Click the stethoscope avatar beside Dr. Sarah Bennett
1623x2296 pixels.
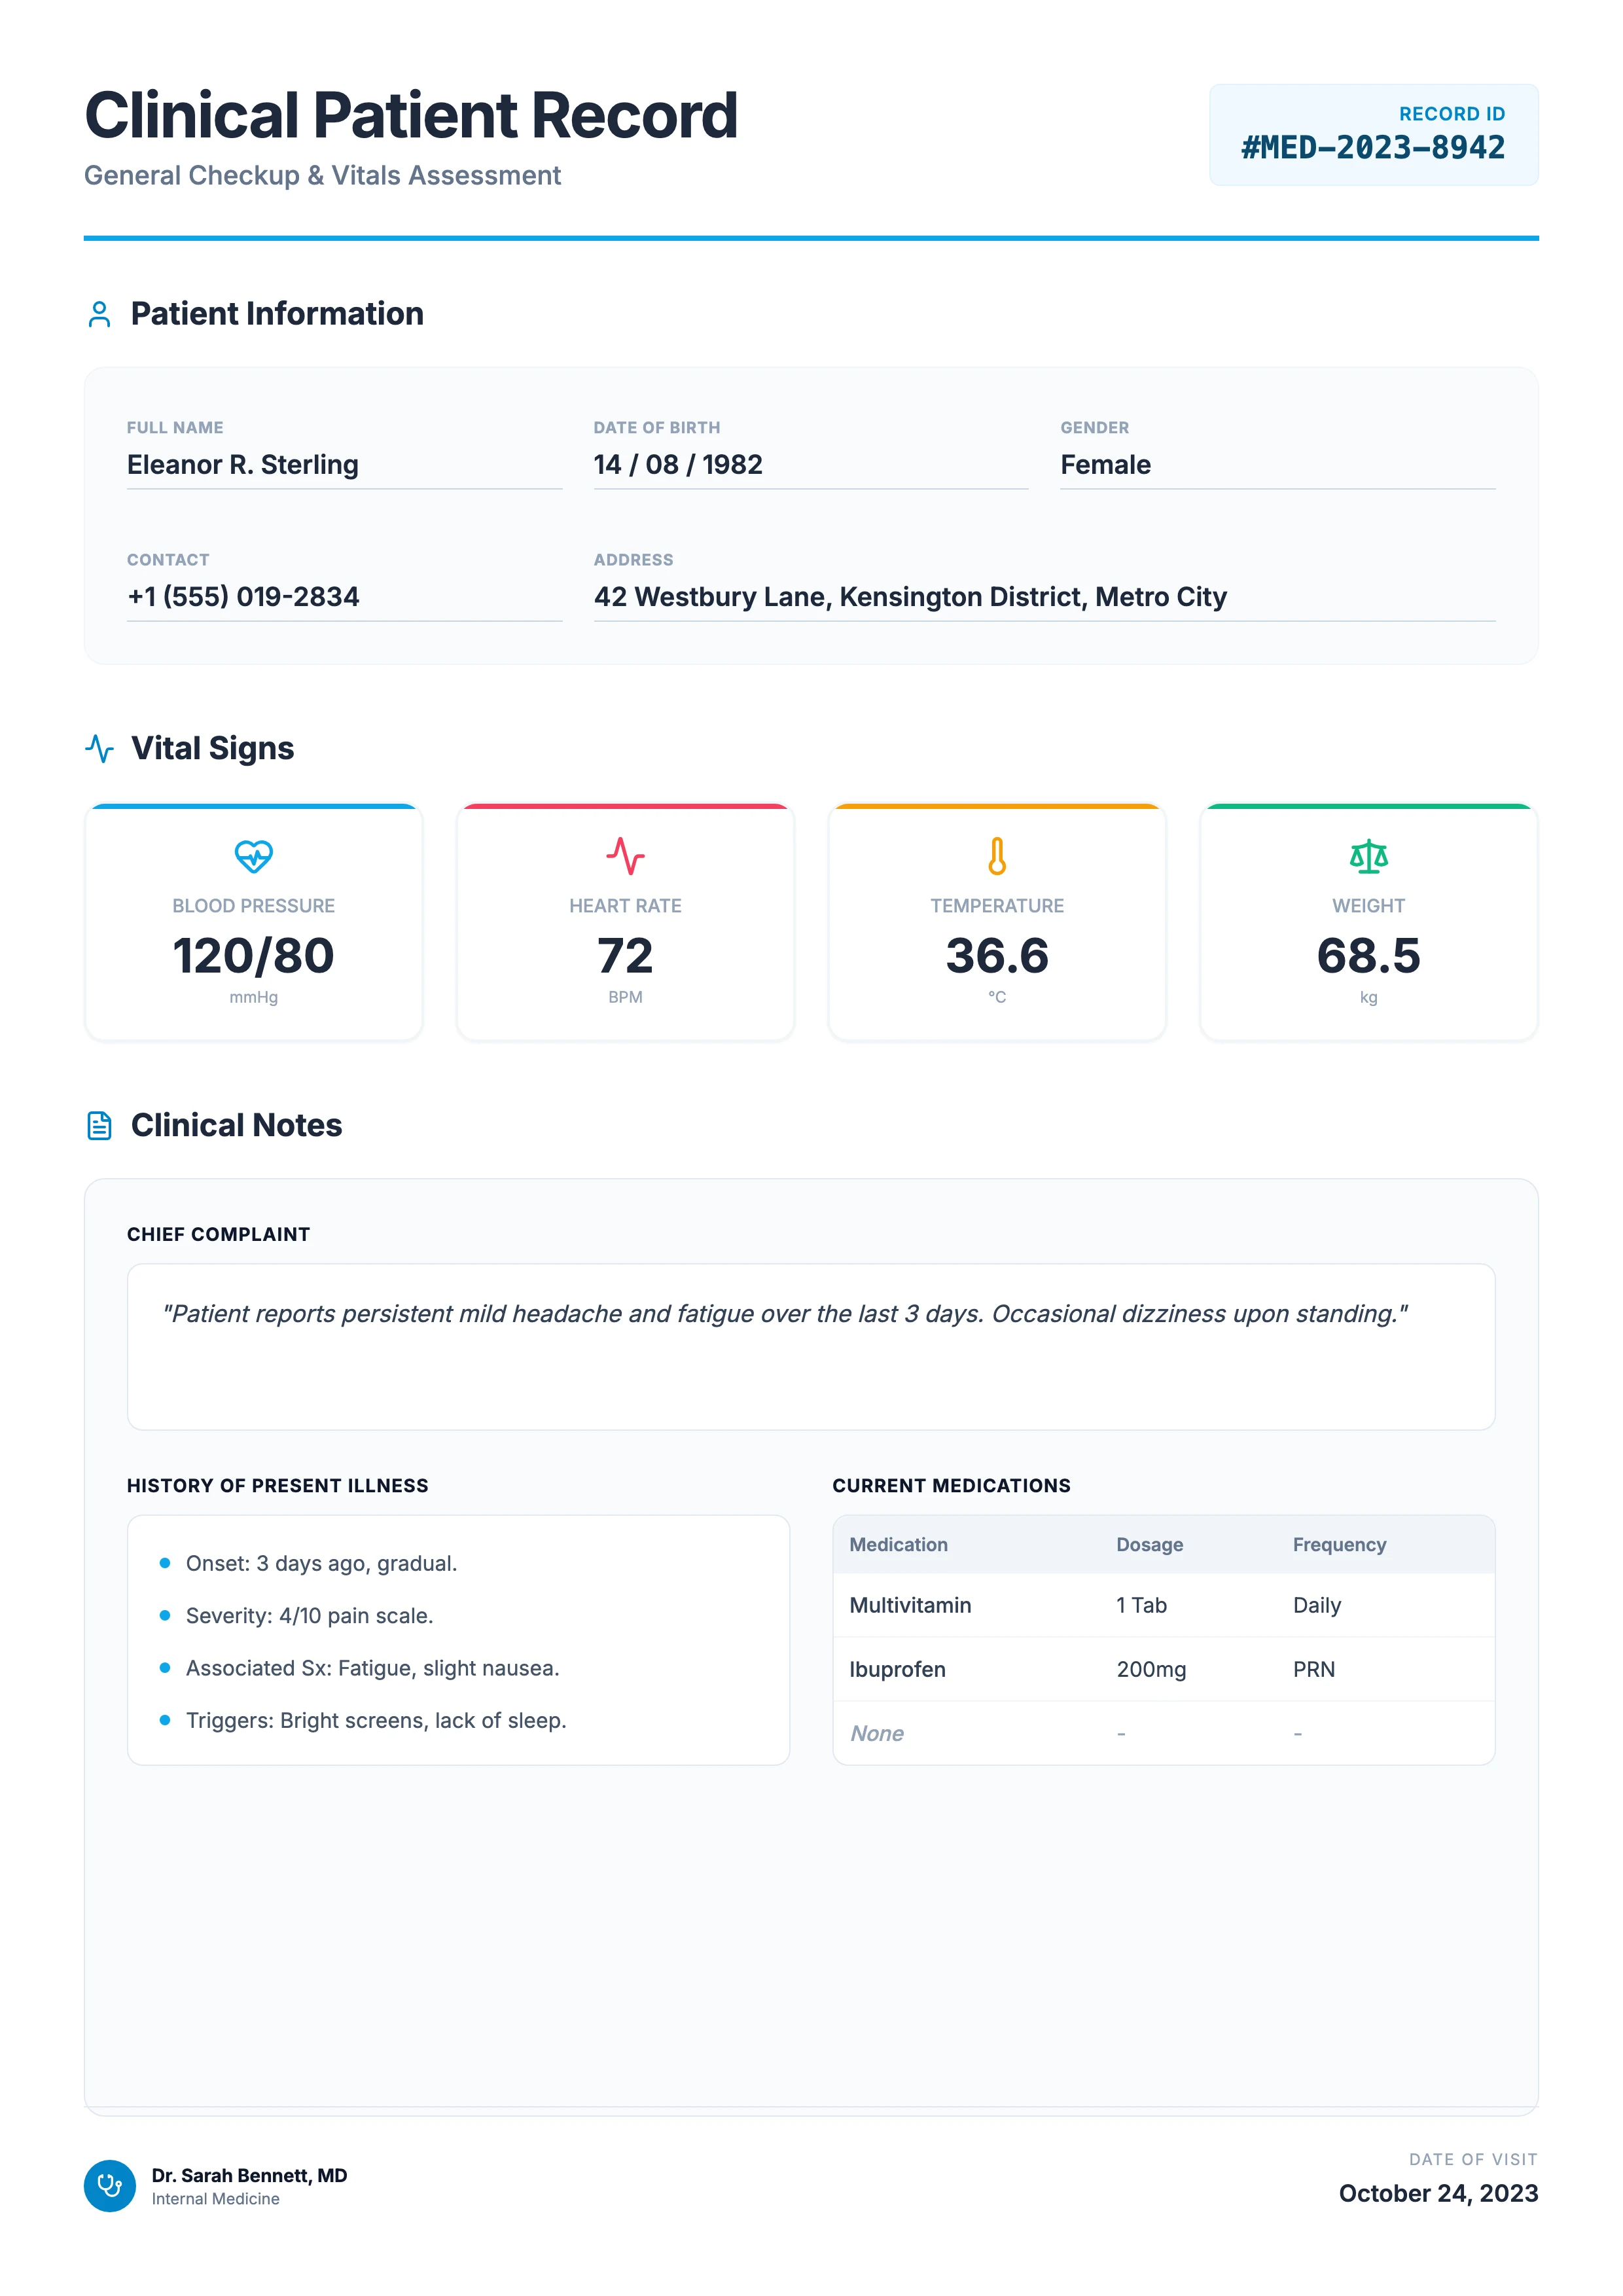(110, 2185)
